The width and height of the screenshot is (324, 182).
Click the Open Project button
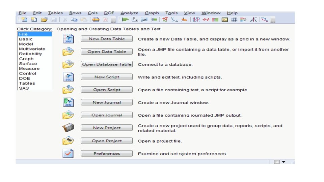107,141
